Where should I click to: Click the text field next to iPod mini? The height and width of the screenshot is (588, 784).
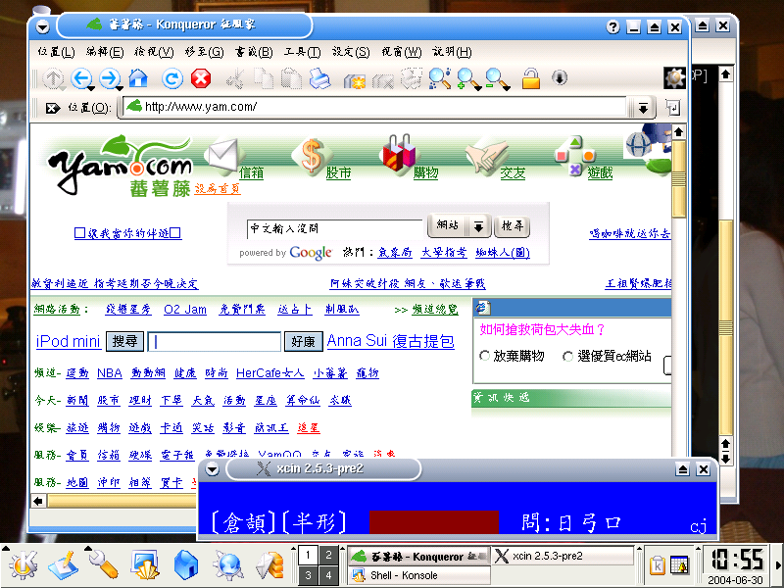(x=216, y=342)
